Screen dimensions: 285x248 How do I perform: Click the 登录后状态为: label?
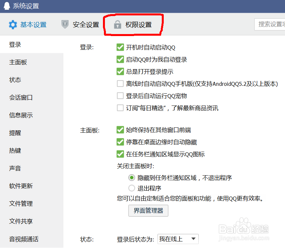click(135, 239)
